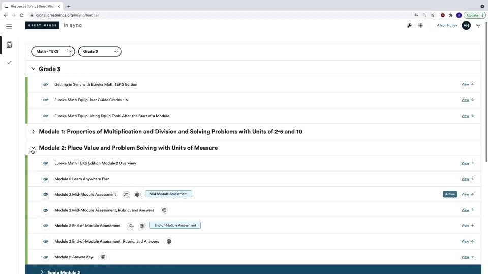
Task: Click the AH user avatar
Action: click(466, 25)
